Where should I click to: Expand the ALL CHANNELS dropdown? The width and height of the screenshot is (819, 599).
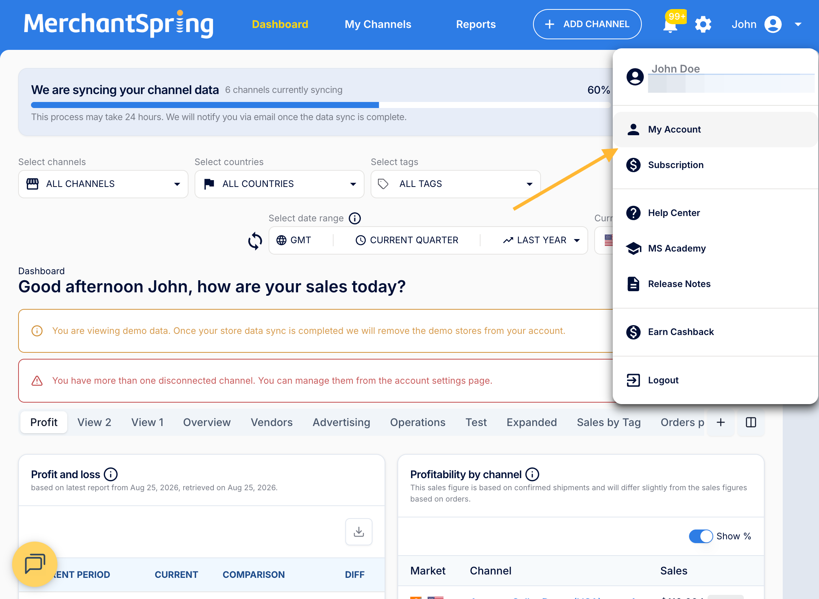pos(103,184)
